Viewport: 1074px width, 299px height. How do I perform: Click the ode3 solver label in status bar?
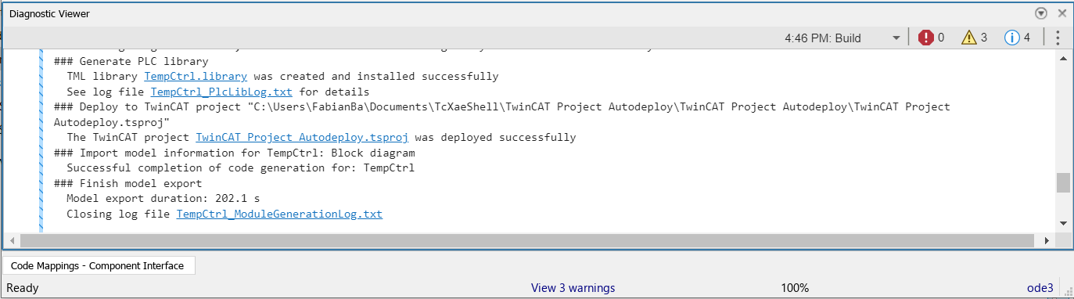coord(1040,288)
